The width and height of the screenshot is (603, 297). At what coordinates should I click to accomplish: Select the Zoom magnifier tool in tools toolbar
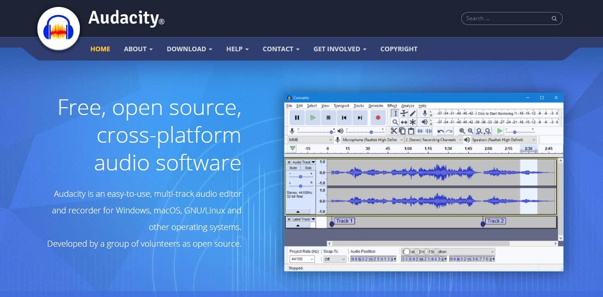(x=395, y=122)
